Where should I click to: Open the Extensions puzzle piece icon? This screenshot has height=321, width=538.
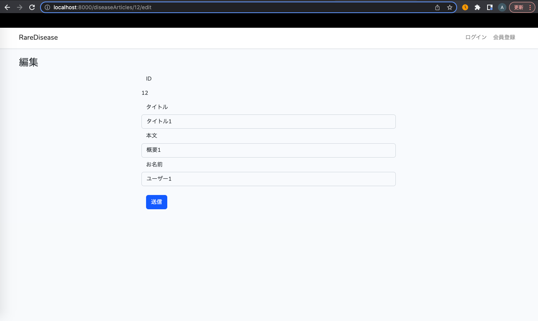pos(477,7)
